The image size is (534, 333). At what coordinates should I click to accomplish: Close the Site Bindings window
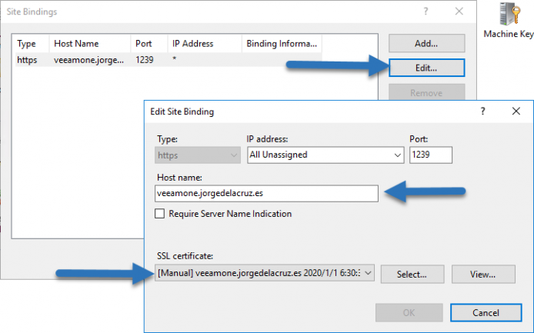[x=459, y=12]
